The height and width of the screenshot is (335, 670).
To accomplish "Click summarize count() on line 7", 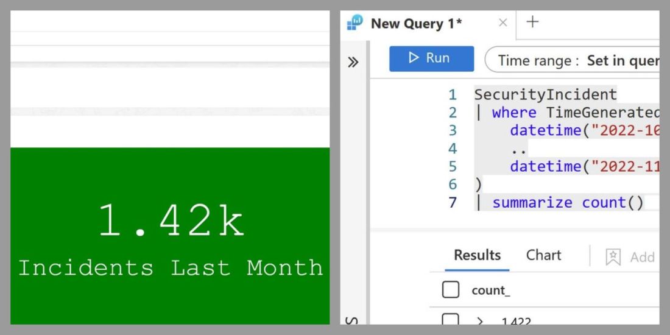I will tap(568, 202).
